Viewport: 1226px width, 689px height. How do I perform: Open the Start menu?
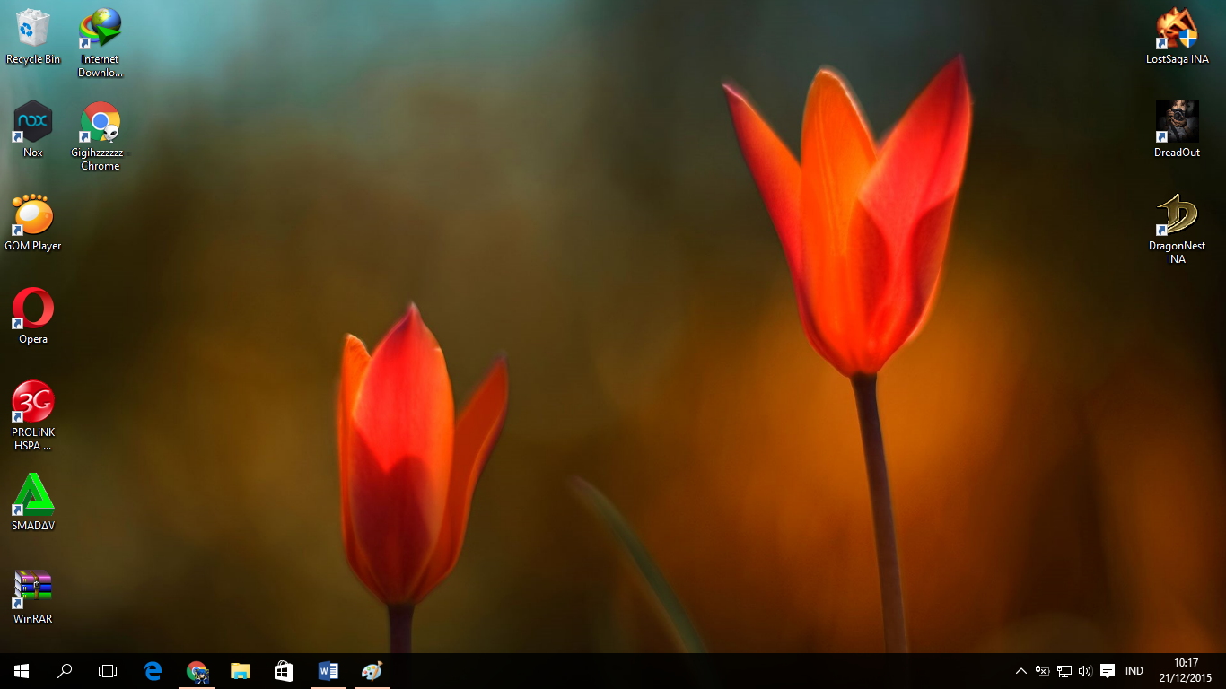coord(19,670)
